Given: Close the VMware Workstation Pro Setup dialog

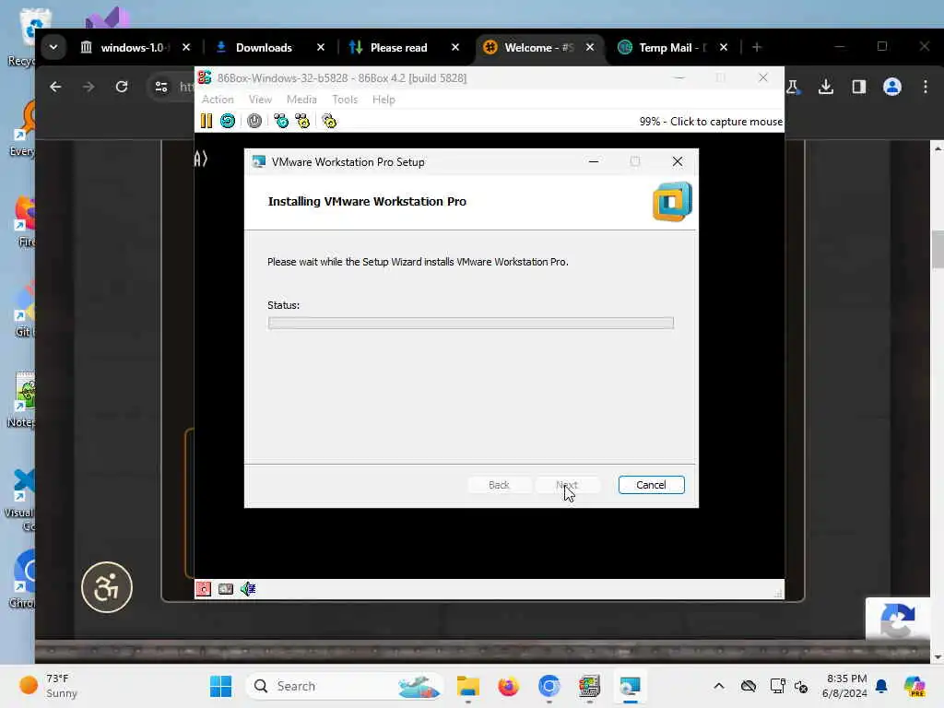Looking at the screenshot, I should (678, 161).
